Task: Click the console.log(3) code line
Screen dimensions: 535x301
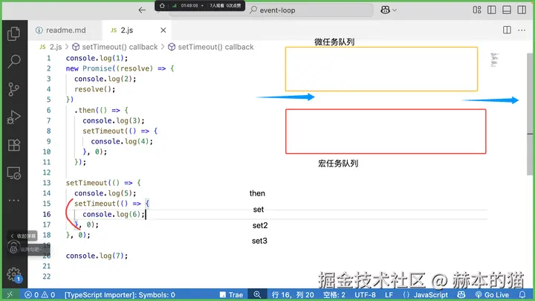Action: (x=114, y=121)
